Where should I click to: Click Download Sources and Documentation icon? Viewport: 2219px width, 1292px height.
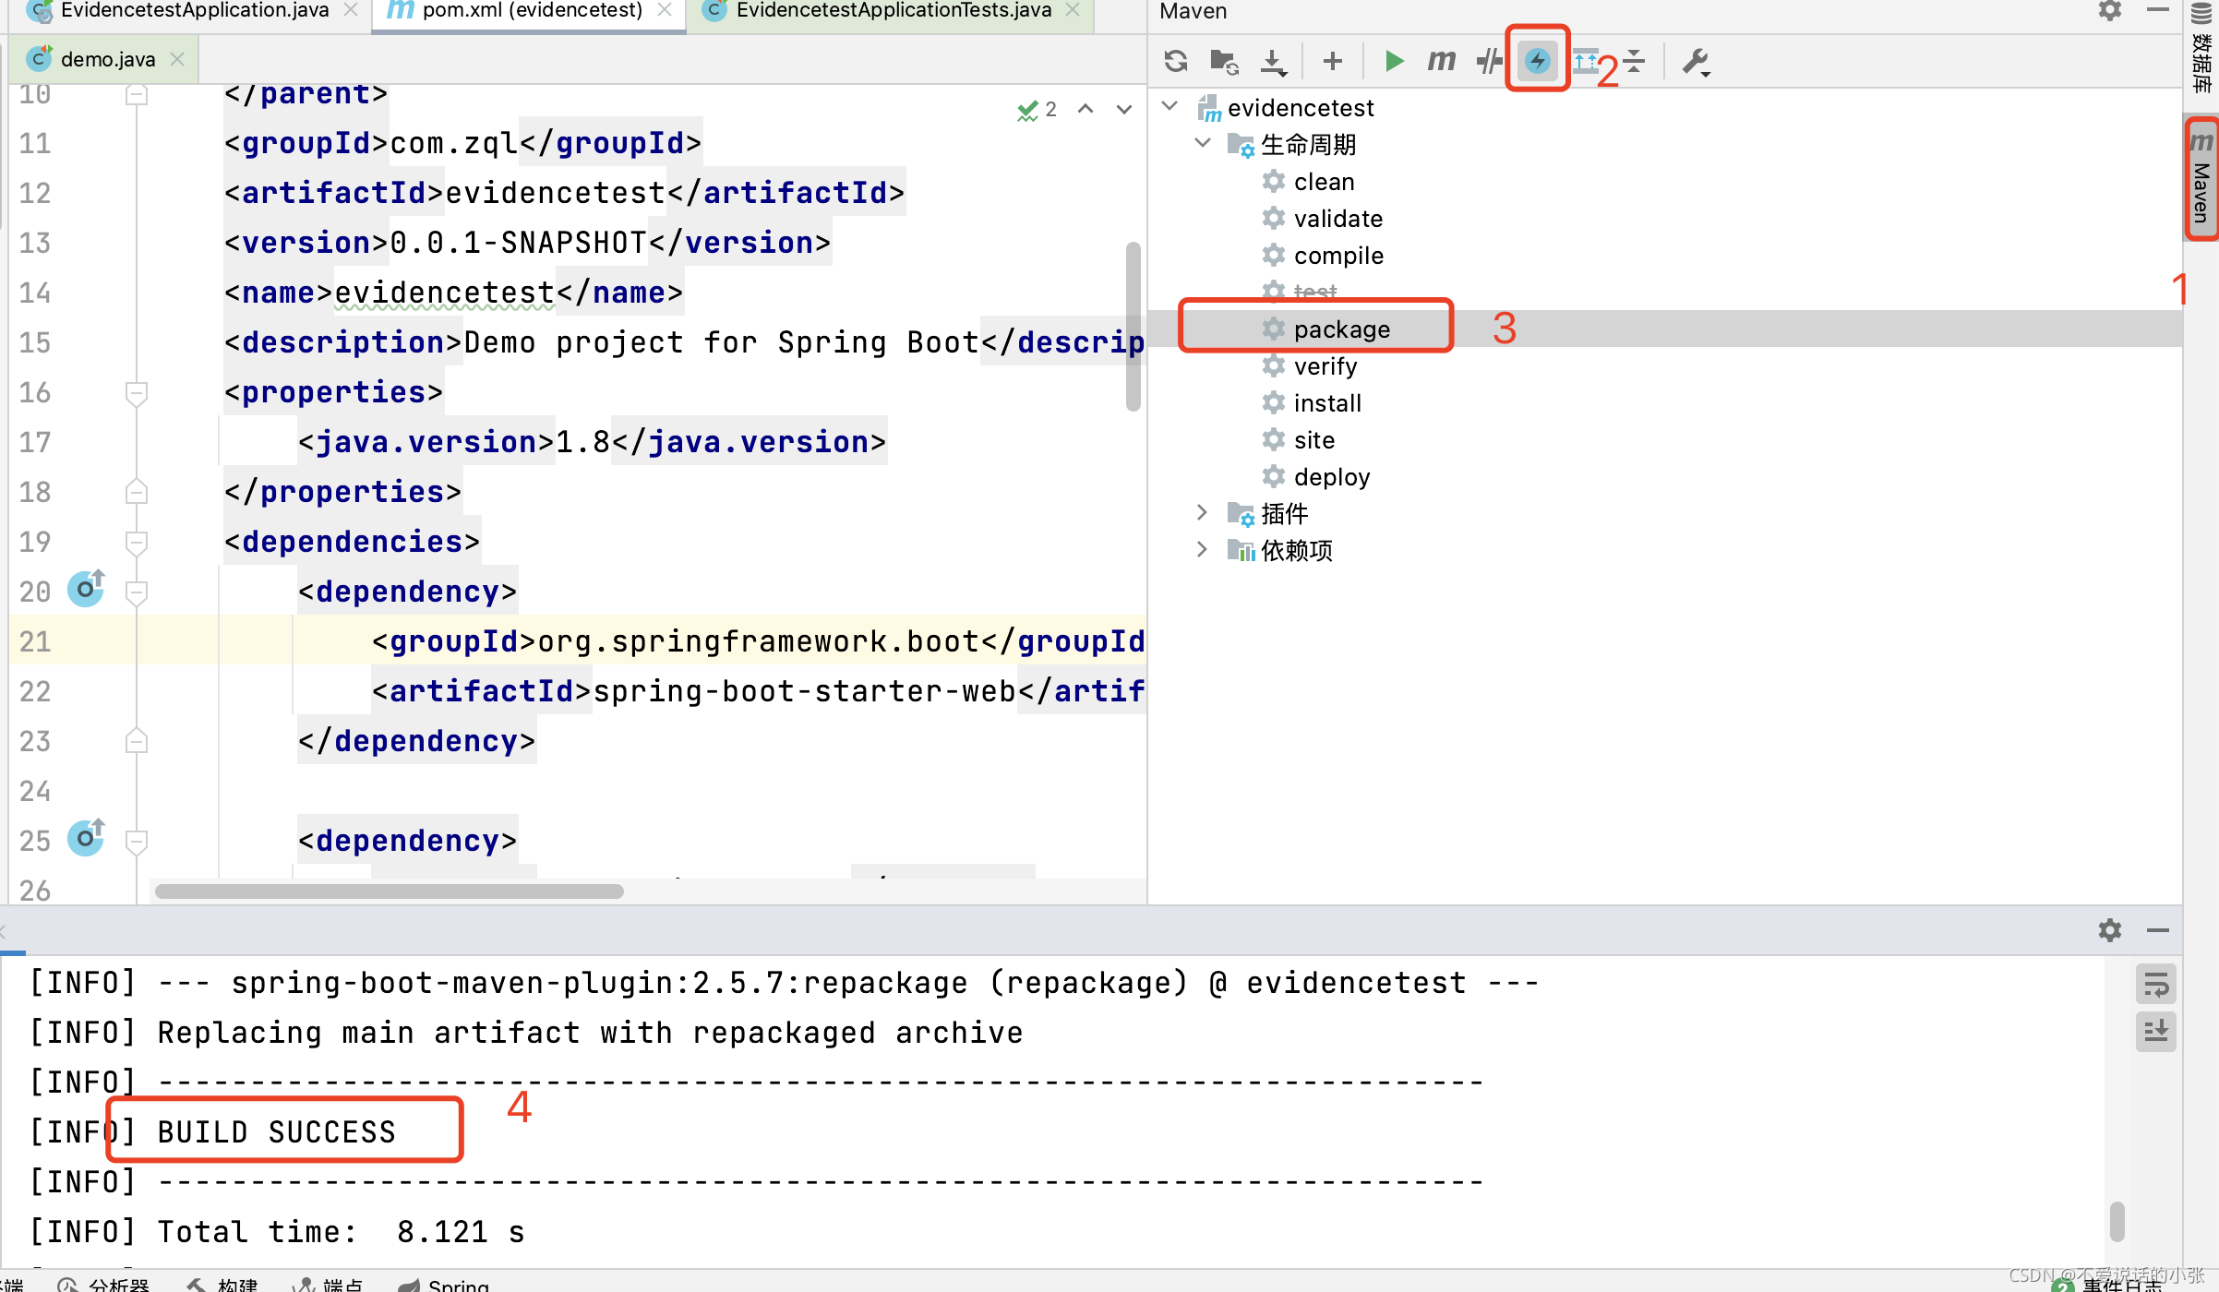1273,61
